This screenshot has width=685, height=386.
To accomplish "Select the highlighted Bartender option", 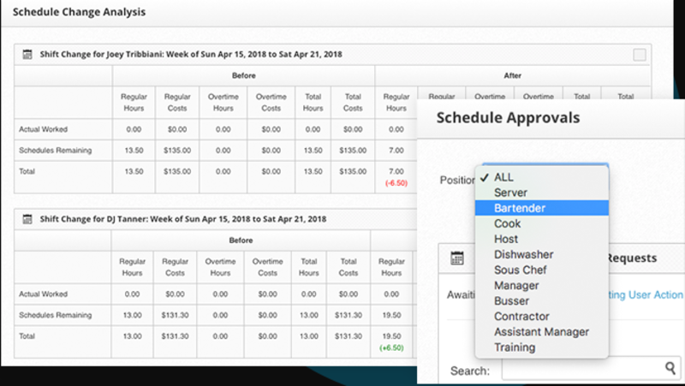I will tap(519, 208).
